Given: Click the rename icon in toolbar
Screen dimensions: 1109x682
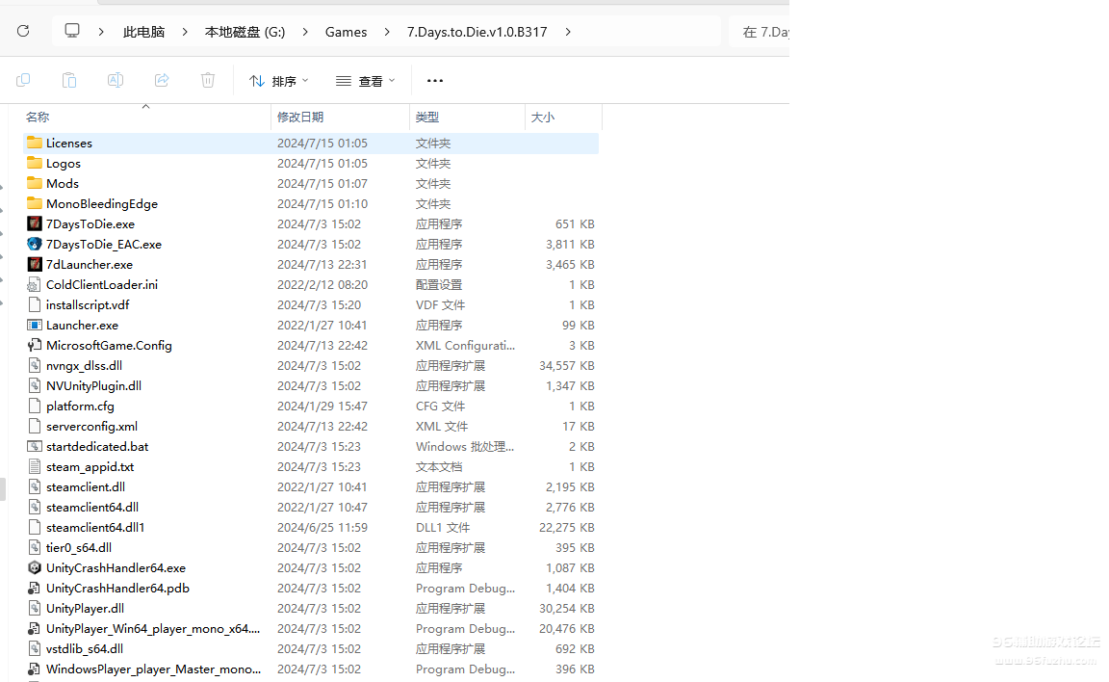Looking at the screenshot, I should pos(116,81).
